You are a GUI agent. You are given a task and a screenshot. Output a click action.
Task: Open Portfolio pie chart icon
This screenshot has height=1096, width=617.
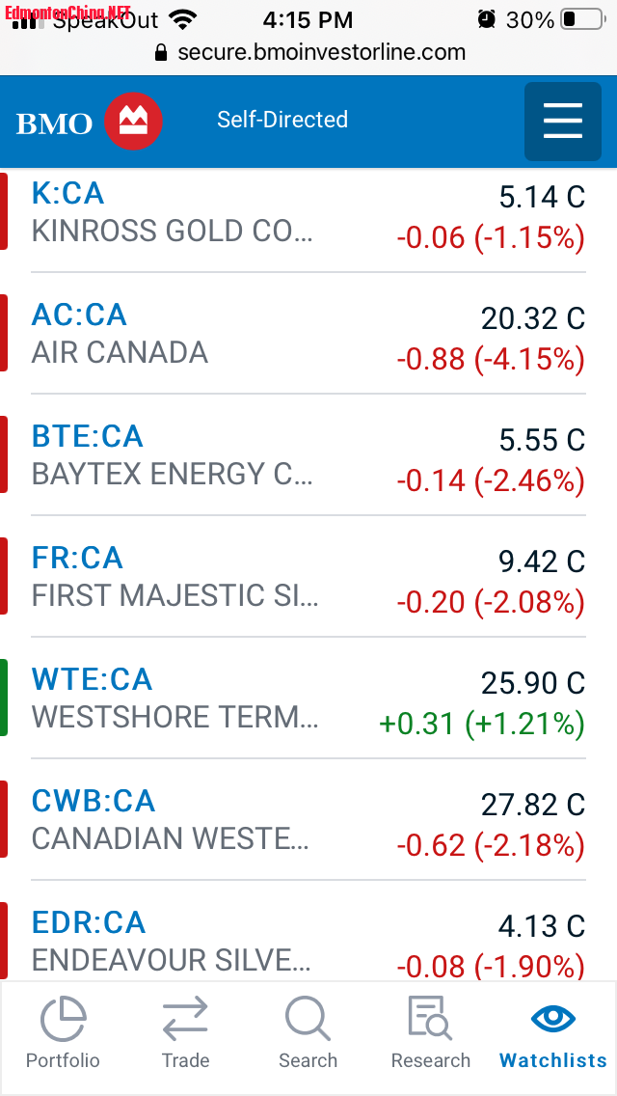click(63, 1019)
